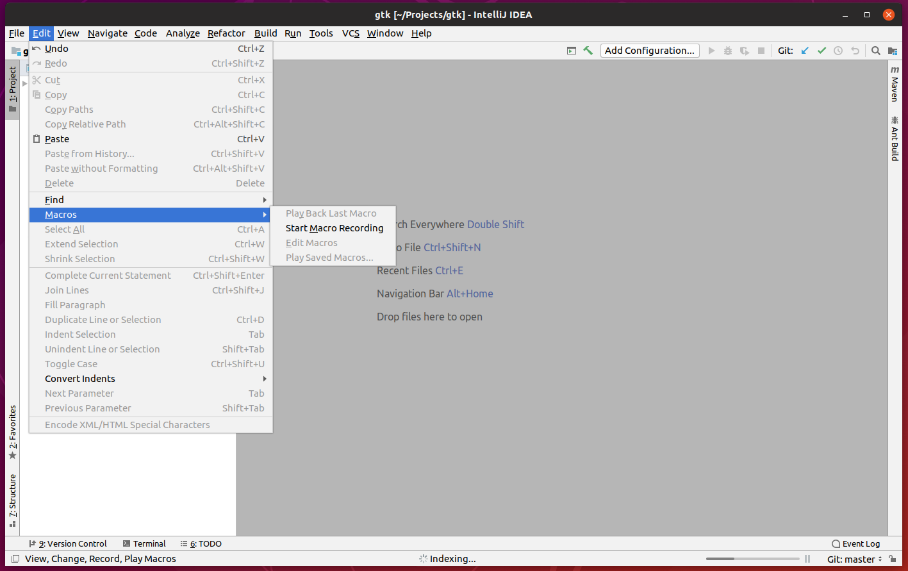
Task: Click the Git Commit checkmark icon
Action: tap(821, 51)
